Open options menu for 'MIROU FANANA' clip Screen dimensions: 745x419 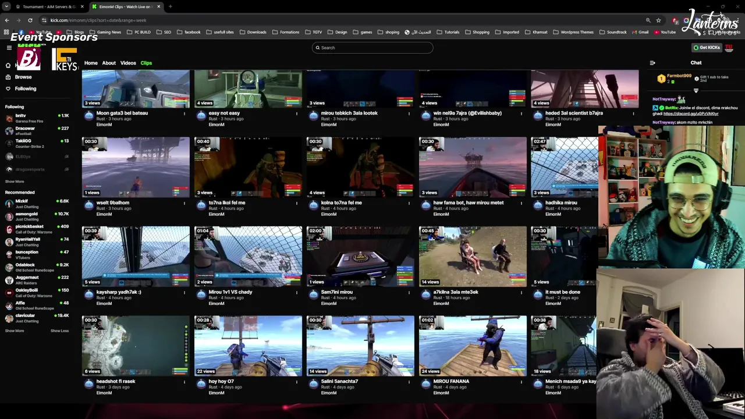(x=521, y=382)
